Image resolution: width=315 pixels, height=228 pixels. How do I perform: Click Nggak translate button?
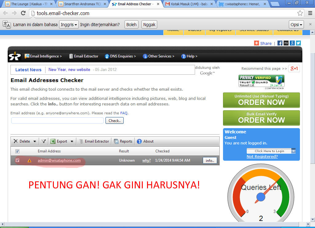coord(149,25)
